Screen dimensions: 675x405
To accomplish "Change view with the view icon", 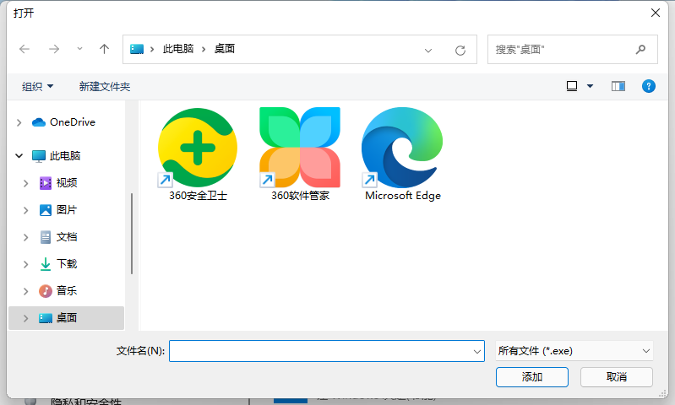I will click(572, 86).
